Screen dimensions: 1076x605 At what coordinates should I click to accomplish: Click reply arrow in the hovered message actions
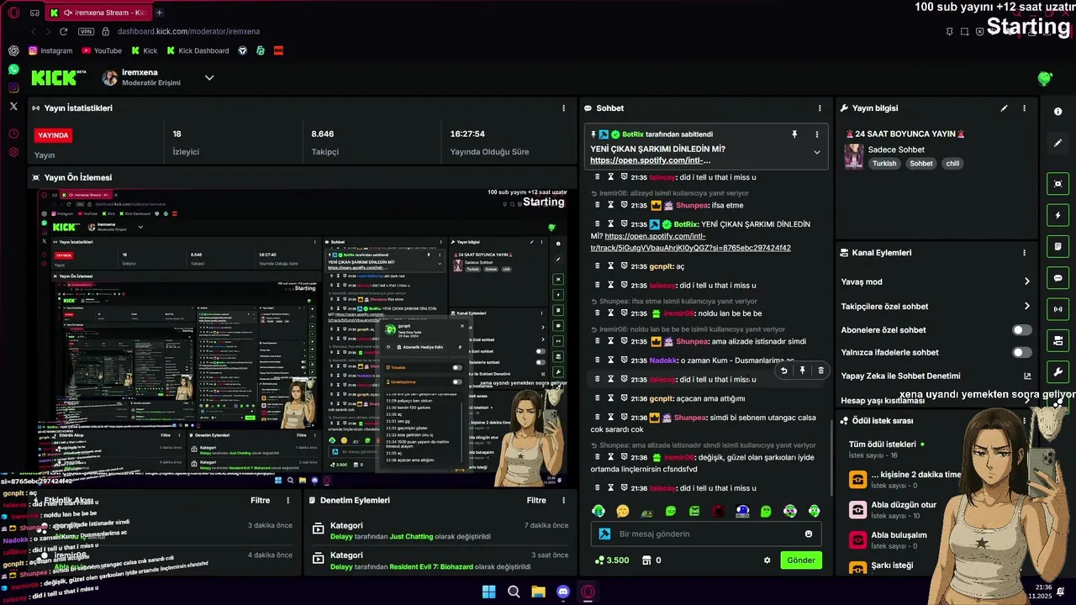pyautogui.click(x=783, y=371)
